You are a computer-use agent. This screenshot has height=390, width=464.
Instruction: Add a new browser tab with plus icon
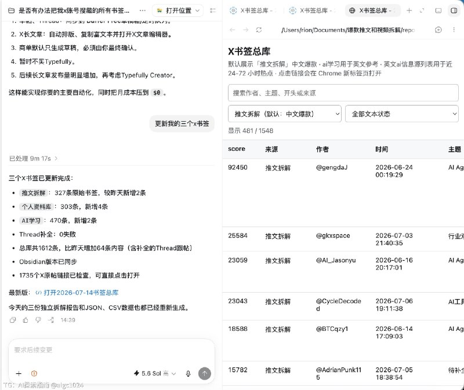tap(409, 10)
